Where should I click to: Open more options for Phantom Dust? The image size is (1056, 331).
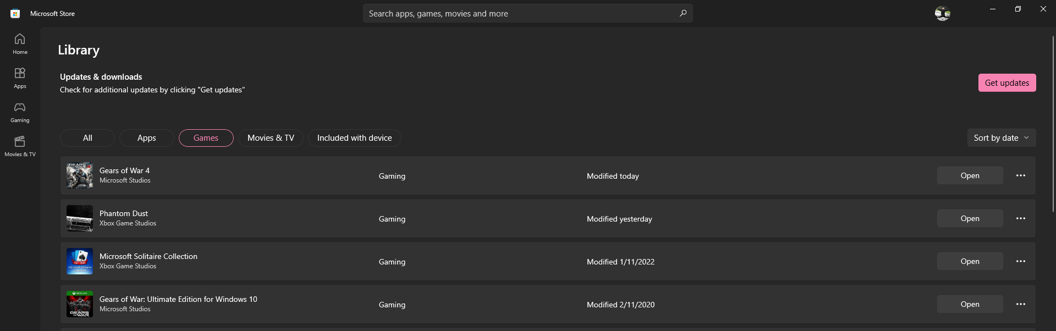tap(1020, 218)
